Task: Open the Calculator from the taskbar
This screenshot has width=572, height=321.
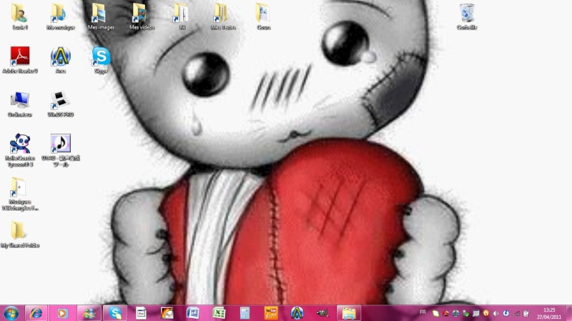Action: (245, 313)
